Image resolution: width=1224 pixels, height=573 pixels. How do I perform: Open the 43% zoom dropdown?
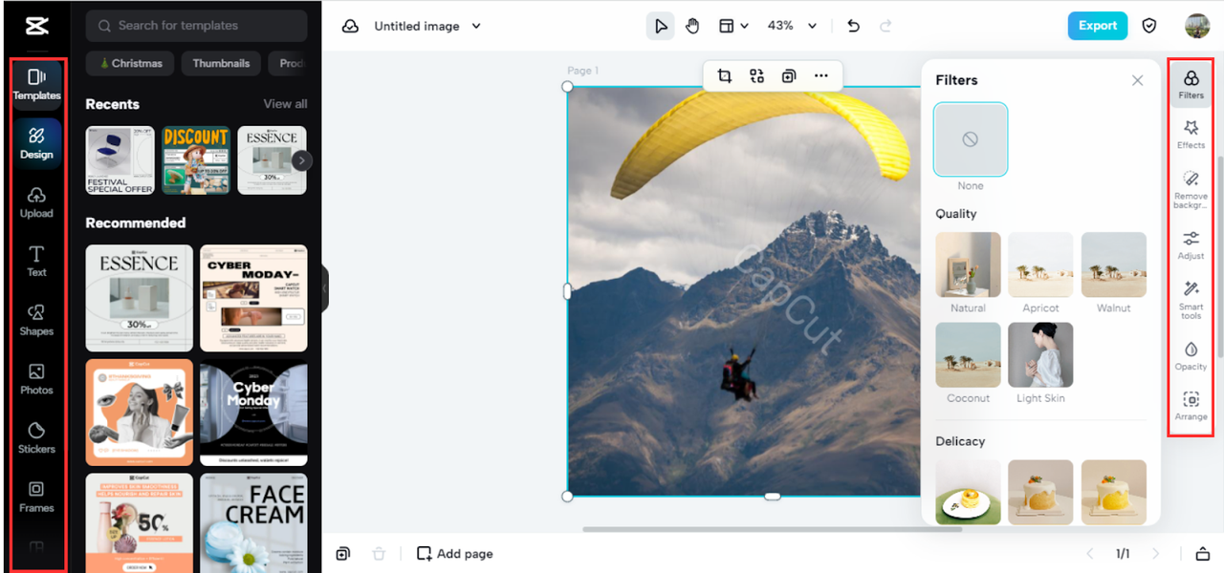(x=793, y=26)
